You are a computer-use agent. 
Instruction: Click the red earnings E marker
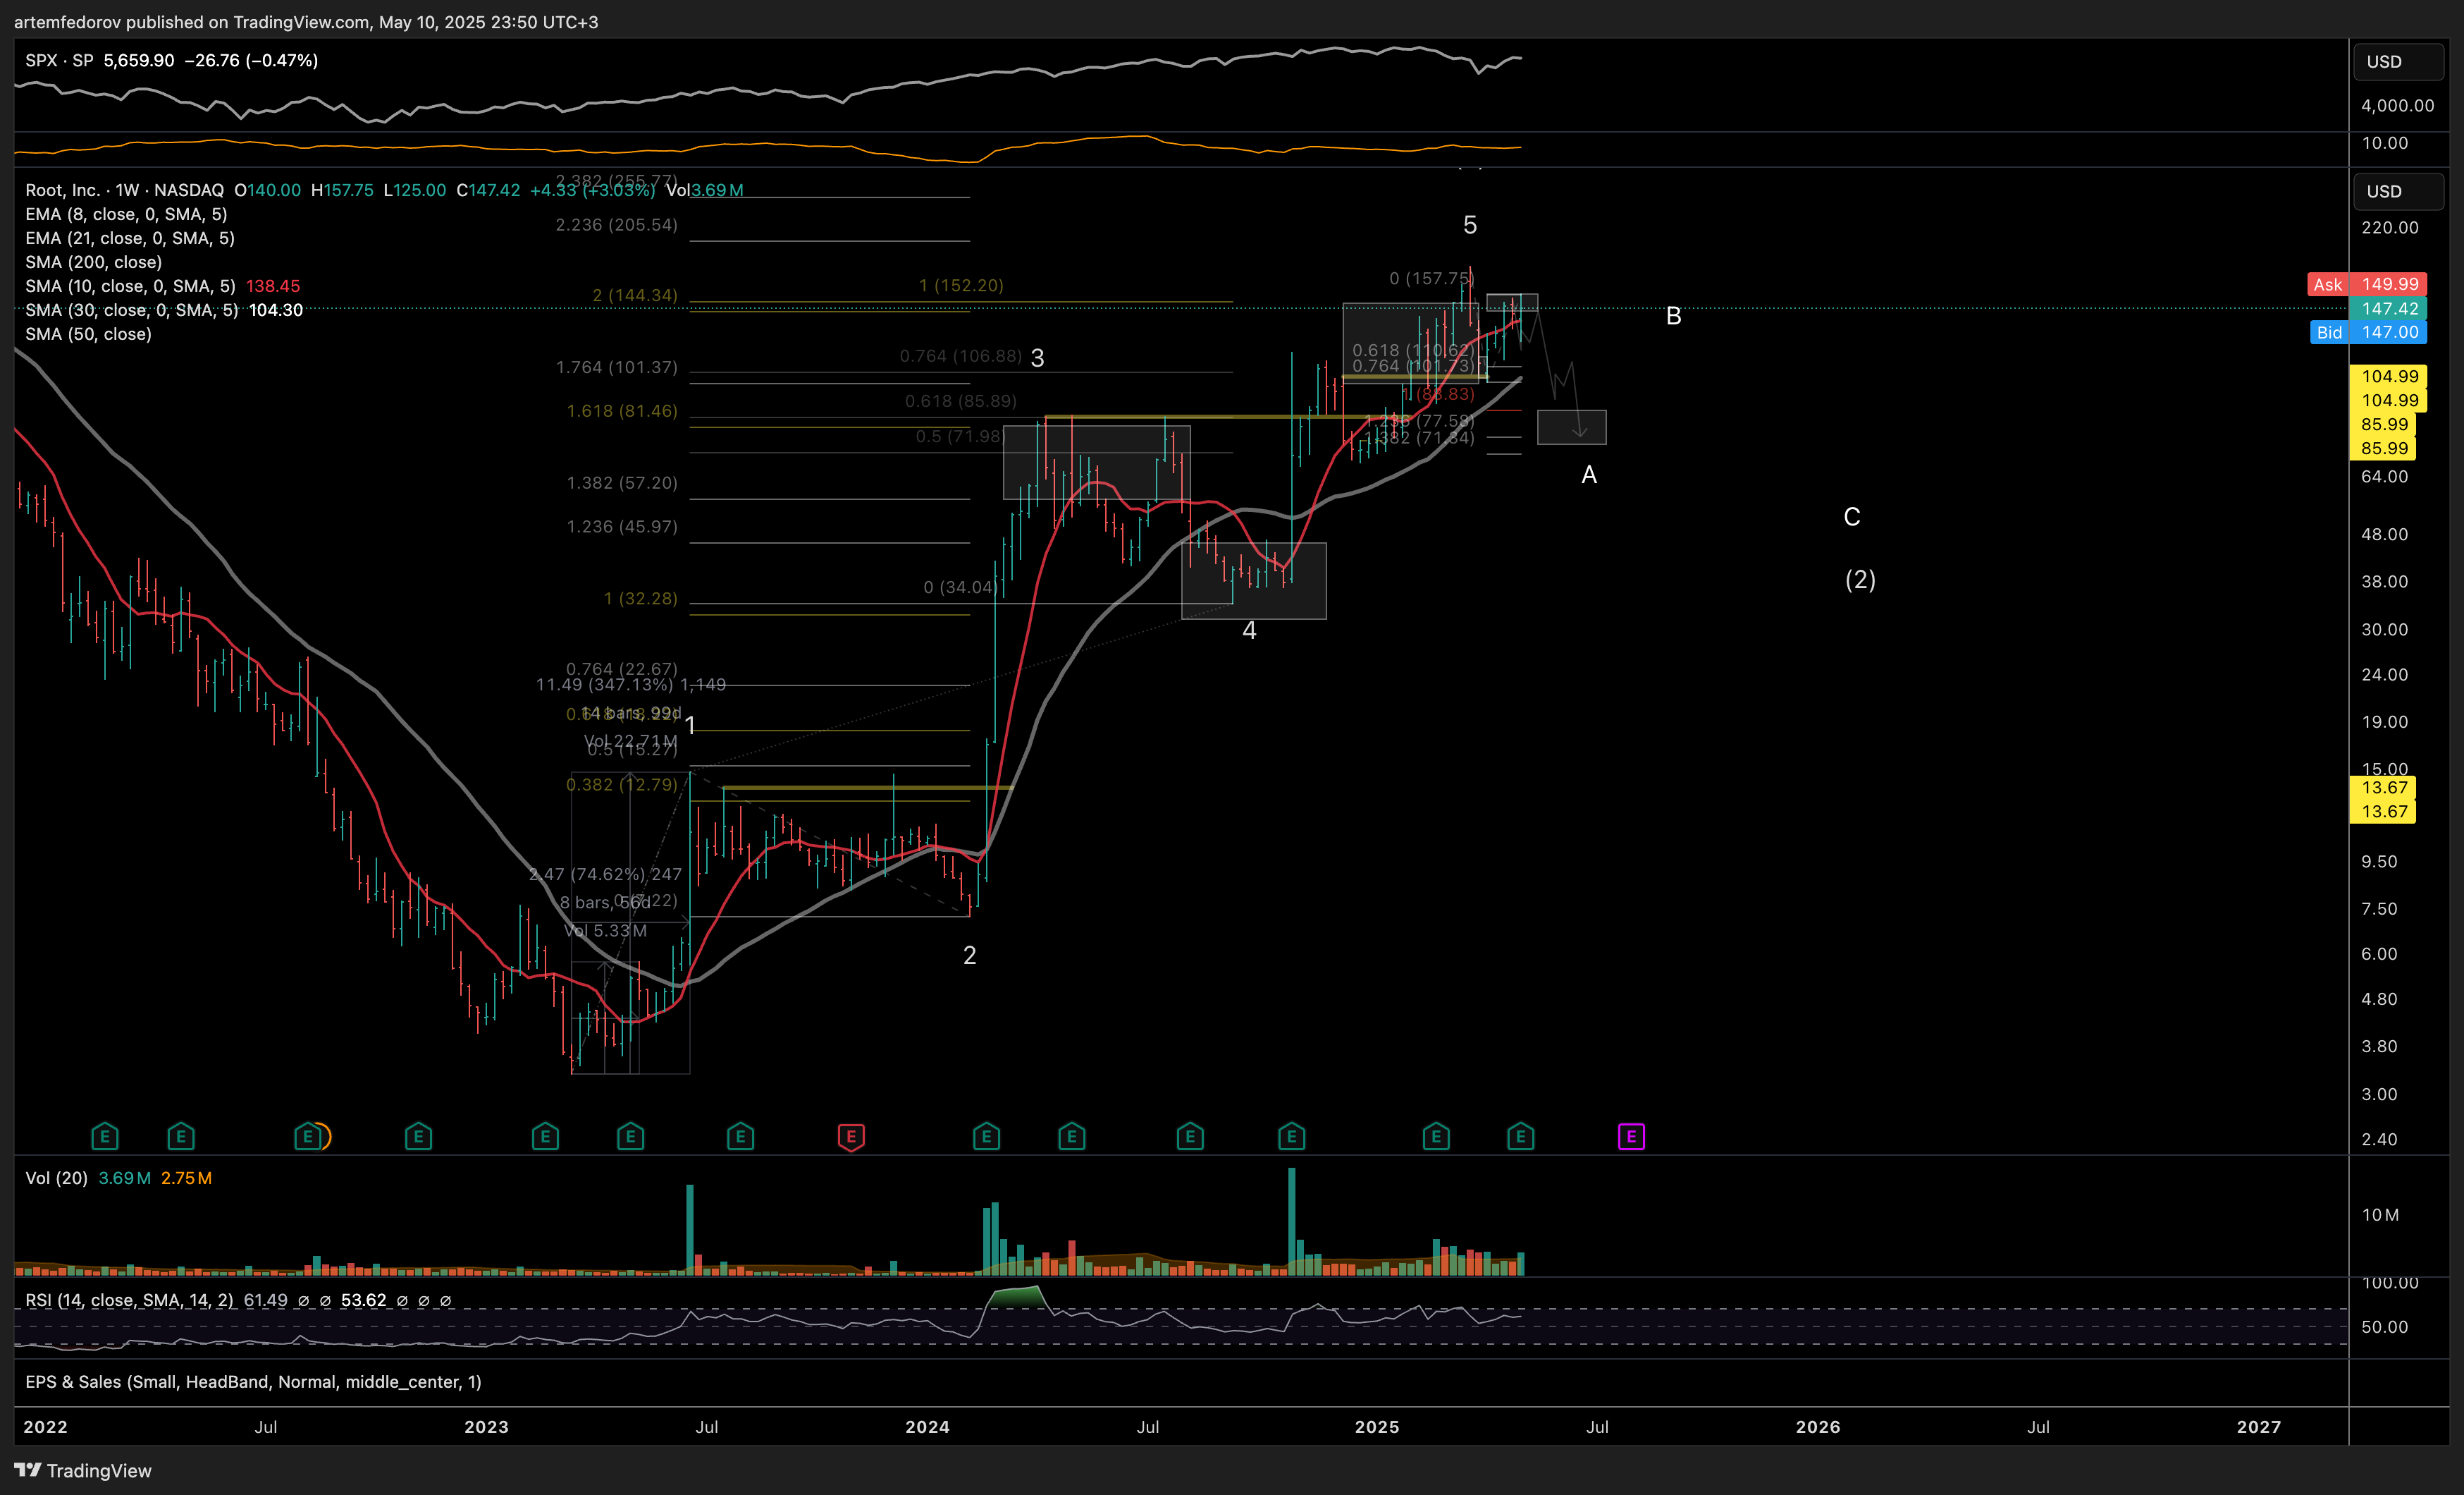[851, 1137]
